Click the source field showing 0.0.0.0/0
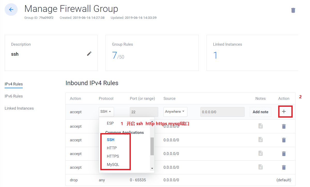The width and height of the screenshot is (310, 187). click(x=222, y=112)
